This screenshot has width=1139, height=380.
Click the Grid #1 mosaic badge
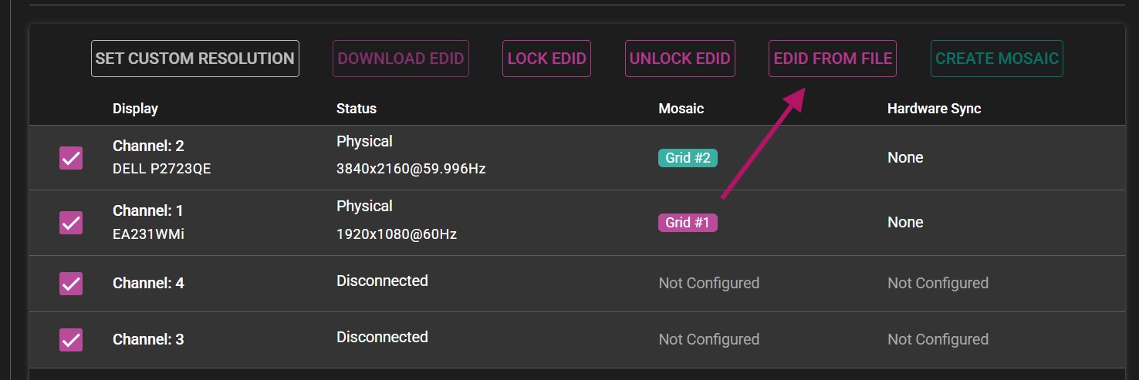click(x=688, y=223)
